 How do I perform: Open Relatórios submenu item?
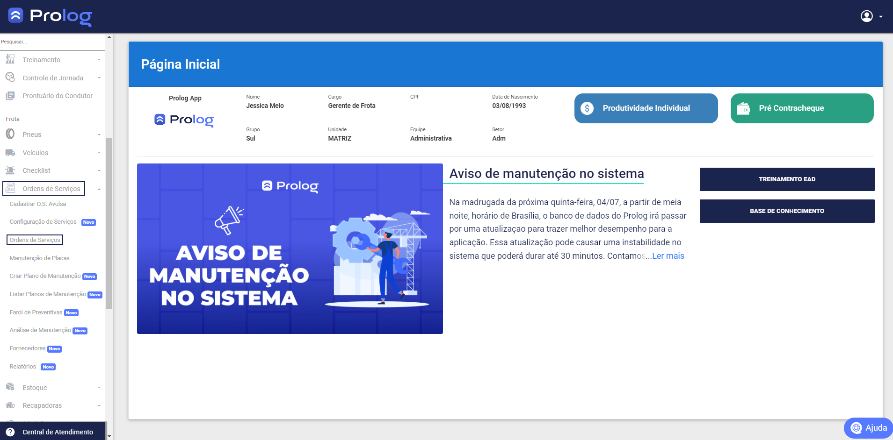click(23, 367)
